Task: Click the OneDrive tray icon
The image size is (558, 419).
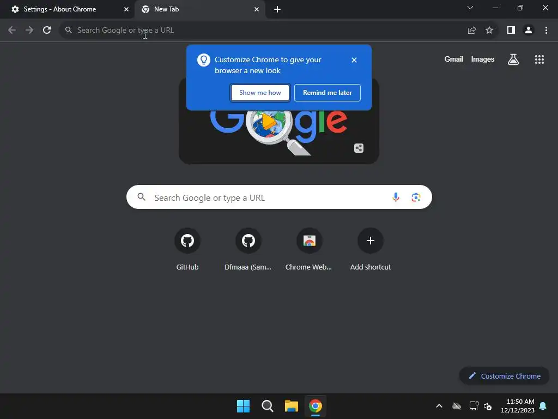Action: (457, 406)
